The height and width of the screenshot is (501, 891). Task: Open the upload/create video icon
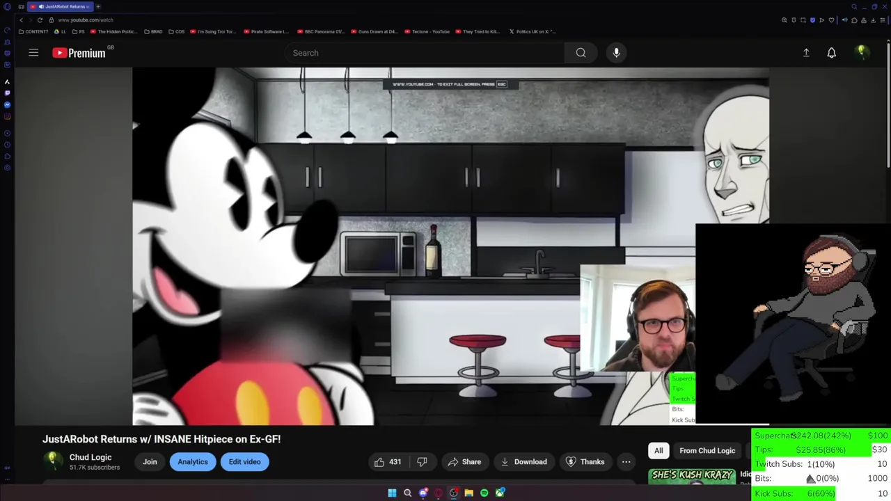click(x=806, y=53)
